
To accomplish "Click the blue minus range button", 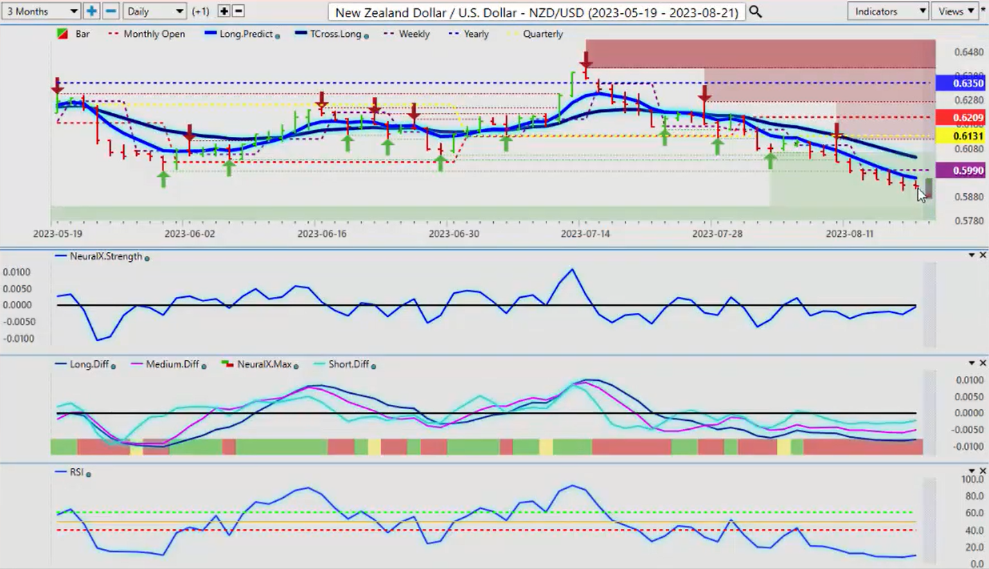I will pos(111,11).
